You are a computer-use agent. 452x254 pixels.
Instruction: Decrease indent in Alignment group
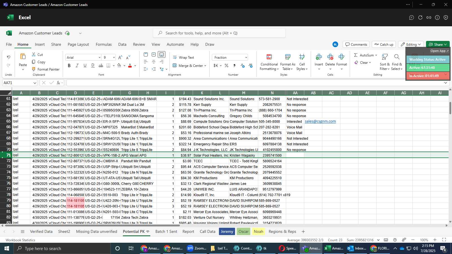pyautogui.click(x=146, y=69)
